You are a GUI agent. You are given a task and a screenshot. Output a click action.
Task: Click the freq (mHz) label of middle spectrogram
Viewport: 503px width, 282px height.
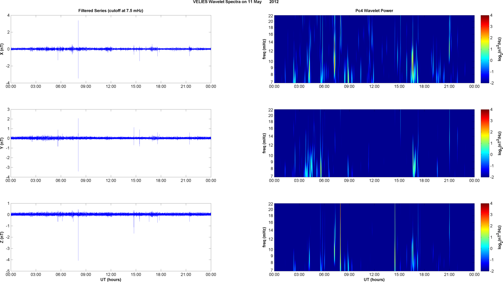pos(264,143)
